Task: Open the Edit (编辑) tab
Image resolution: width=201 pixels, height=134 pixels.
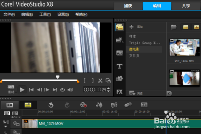Action: (157, 6)
